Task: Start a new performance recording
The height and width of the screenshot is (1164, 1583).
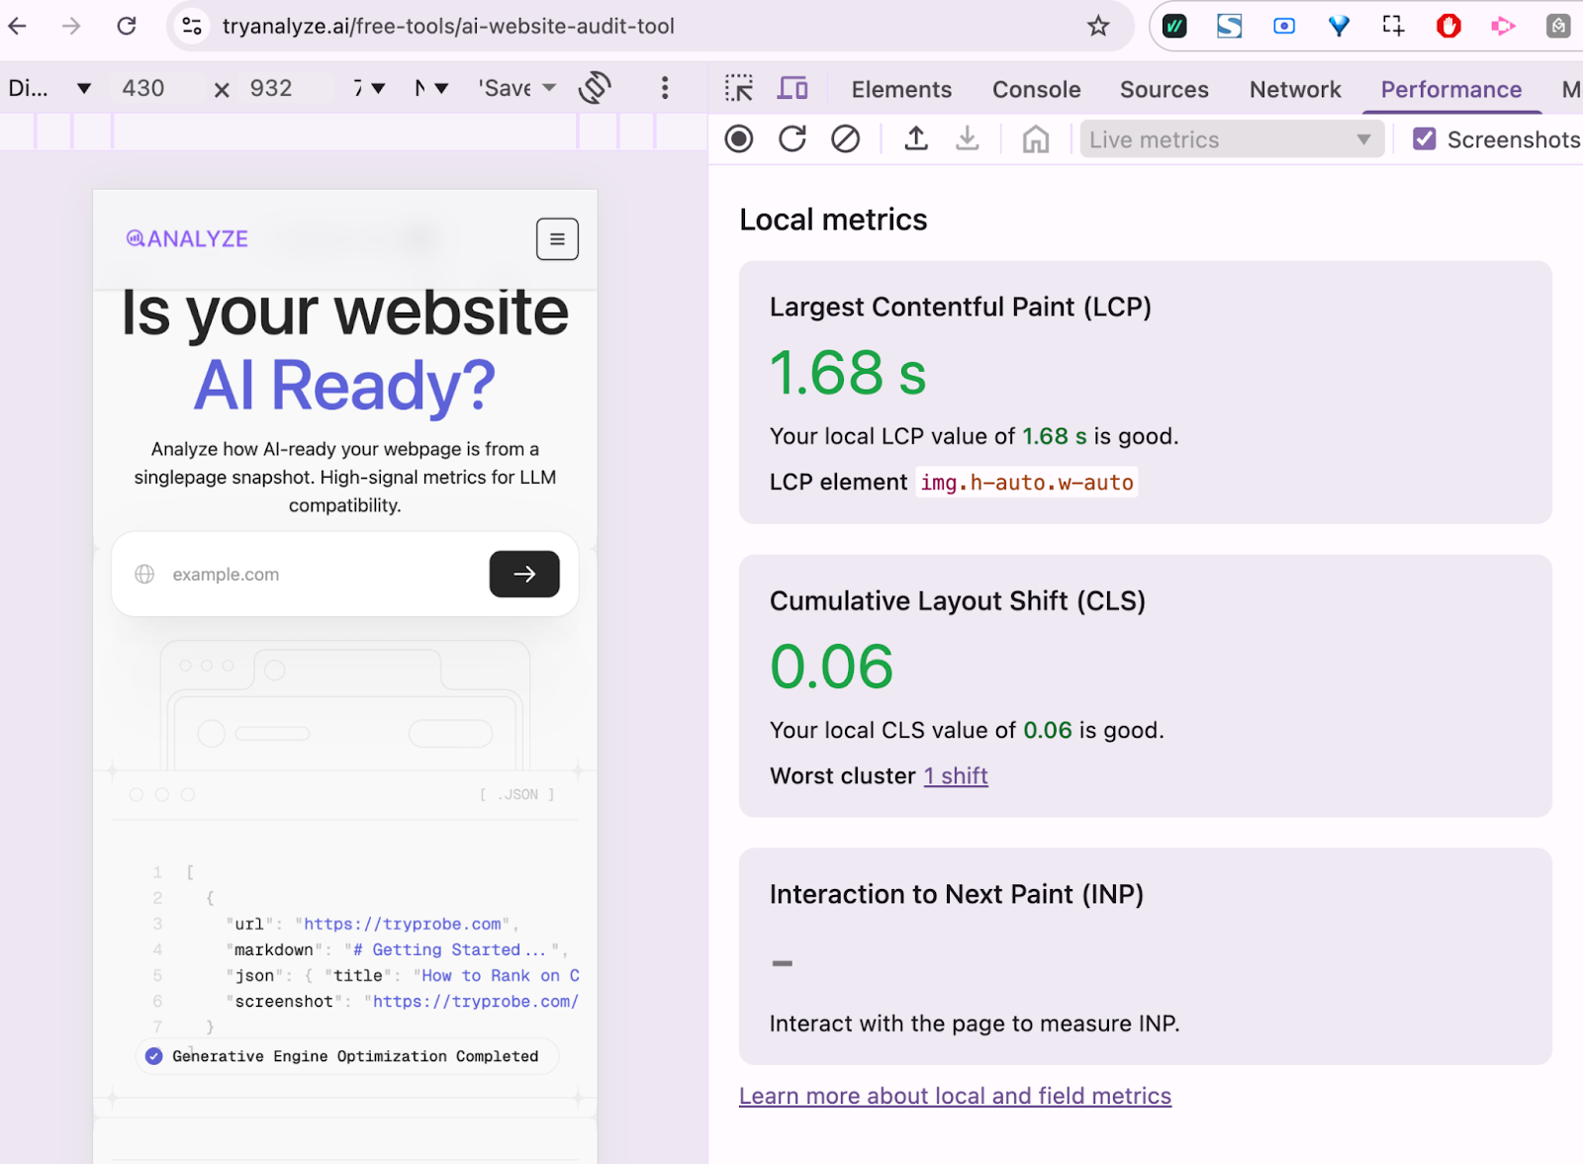Action: point(738,138)
